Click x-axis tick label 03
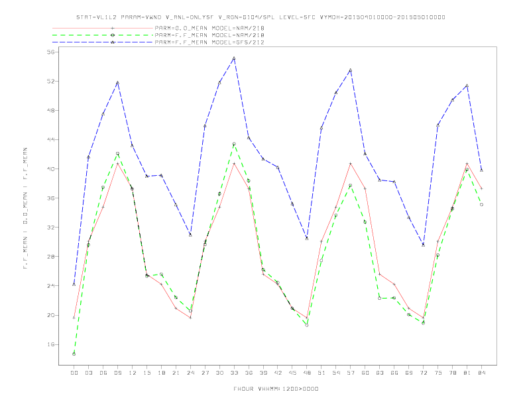 click(x=88, y=373)
